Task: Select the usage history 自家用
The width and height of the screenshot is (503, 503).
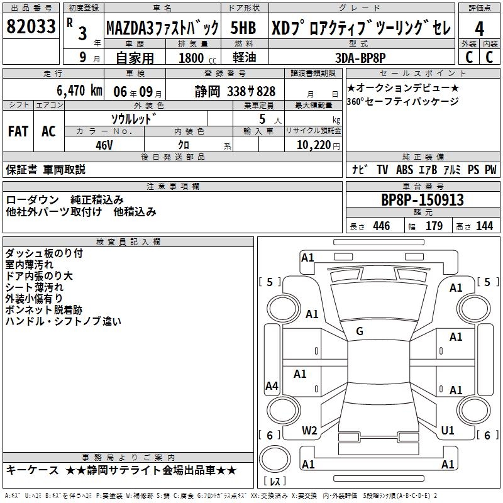Action: (135, 58)
